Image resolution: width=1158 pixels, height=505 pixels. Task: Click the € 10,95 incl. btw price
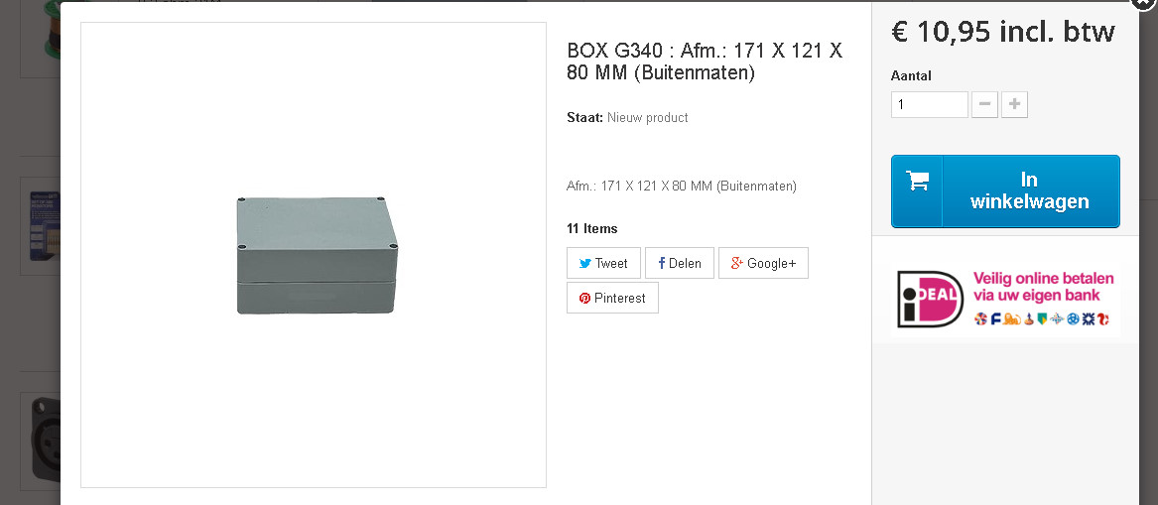click(1003, 32)
